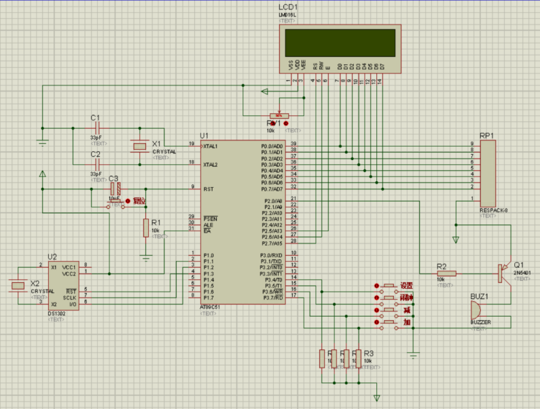Select the RP1 RESPACK-8 resistor pack
This screenshot has height=409, width=540.
[x=488, y=174]
